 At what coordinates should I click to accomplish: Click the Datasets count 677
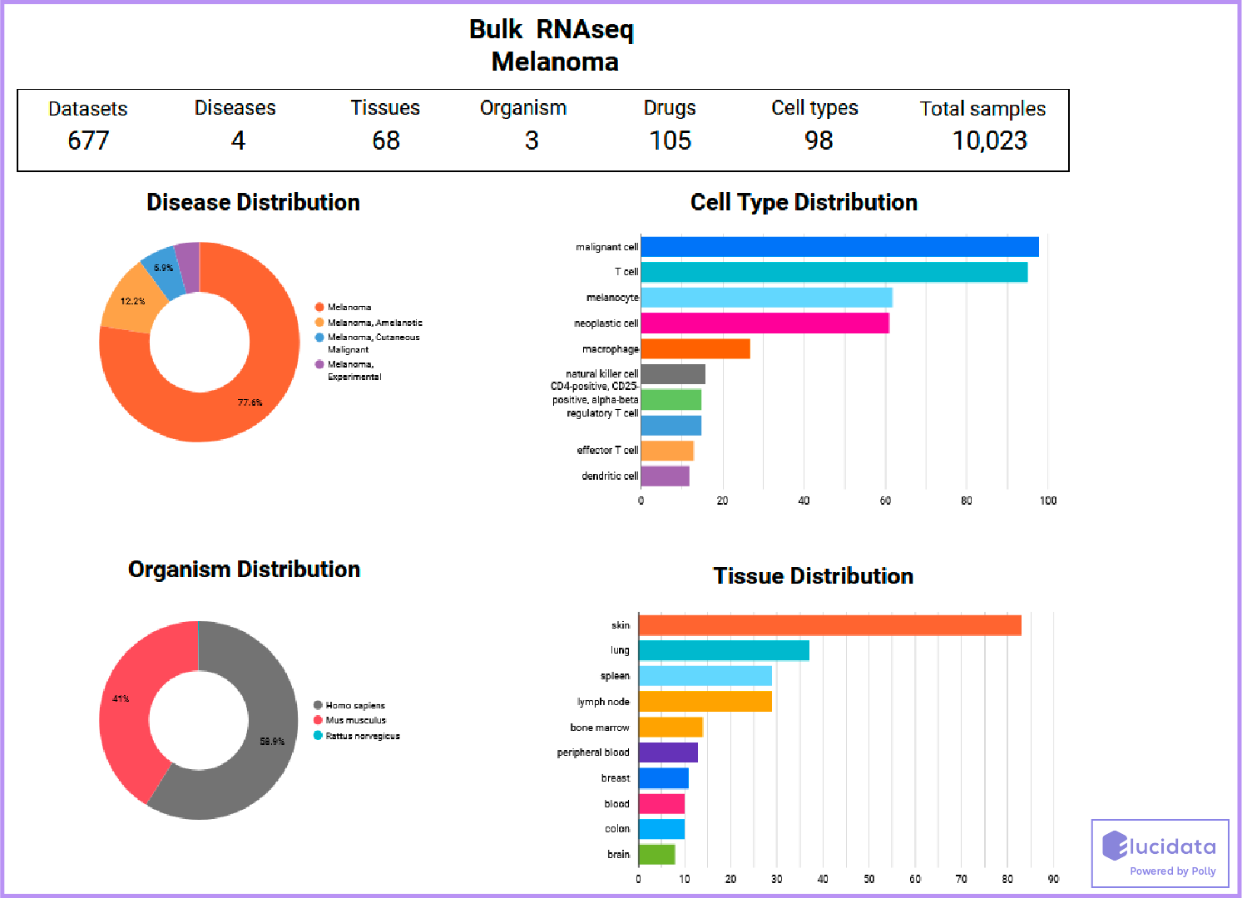89,141
